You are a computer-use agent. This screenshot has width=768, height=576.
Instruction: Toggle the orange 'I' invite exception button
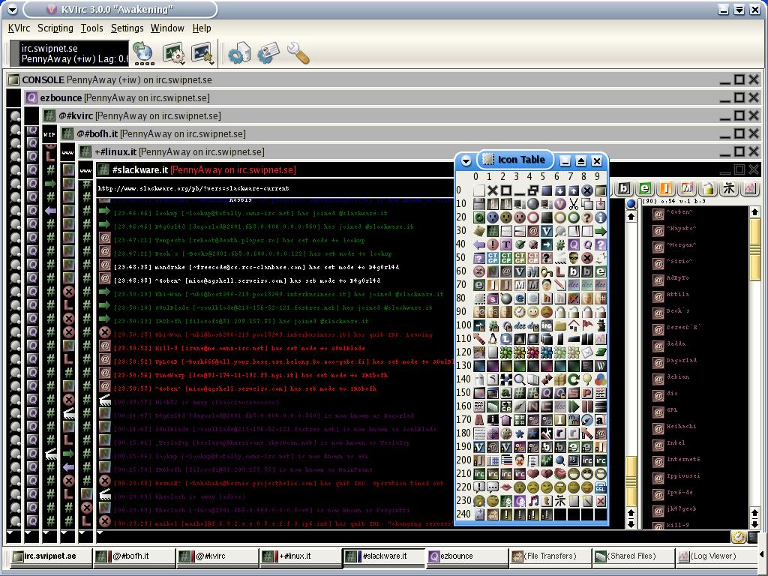click(x=666, y=188)
